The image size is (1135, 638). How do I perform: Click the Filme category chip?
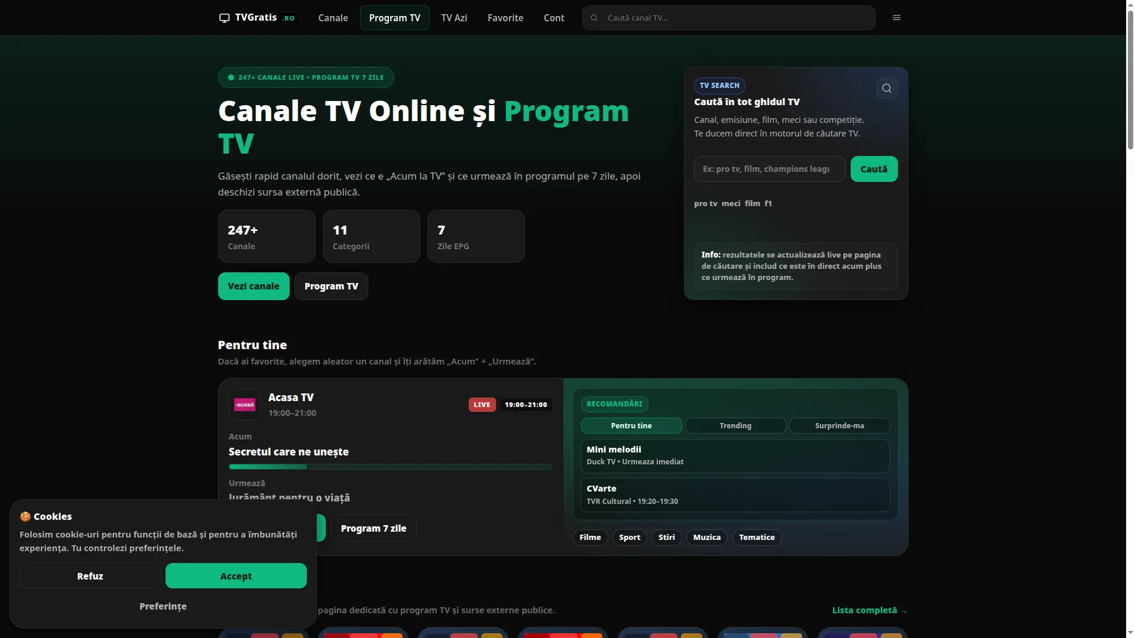(x=590, y=537)
